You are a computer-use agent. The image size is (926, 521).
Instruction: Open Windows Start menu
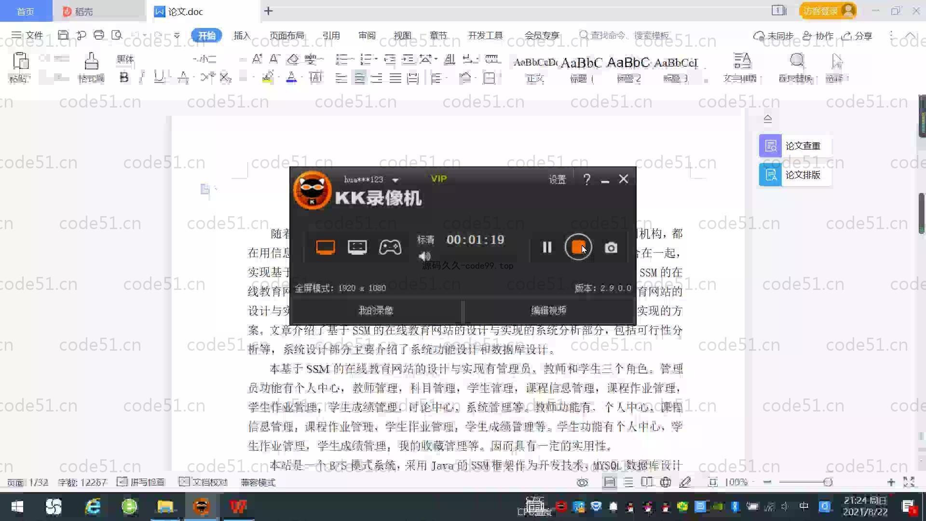[17, 507]
